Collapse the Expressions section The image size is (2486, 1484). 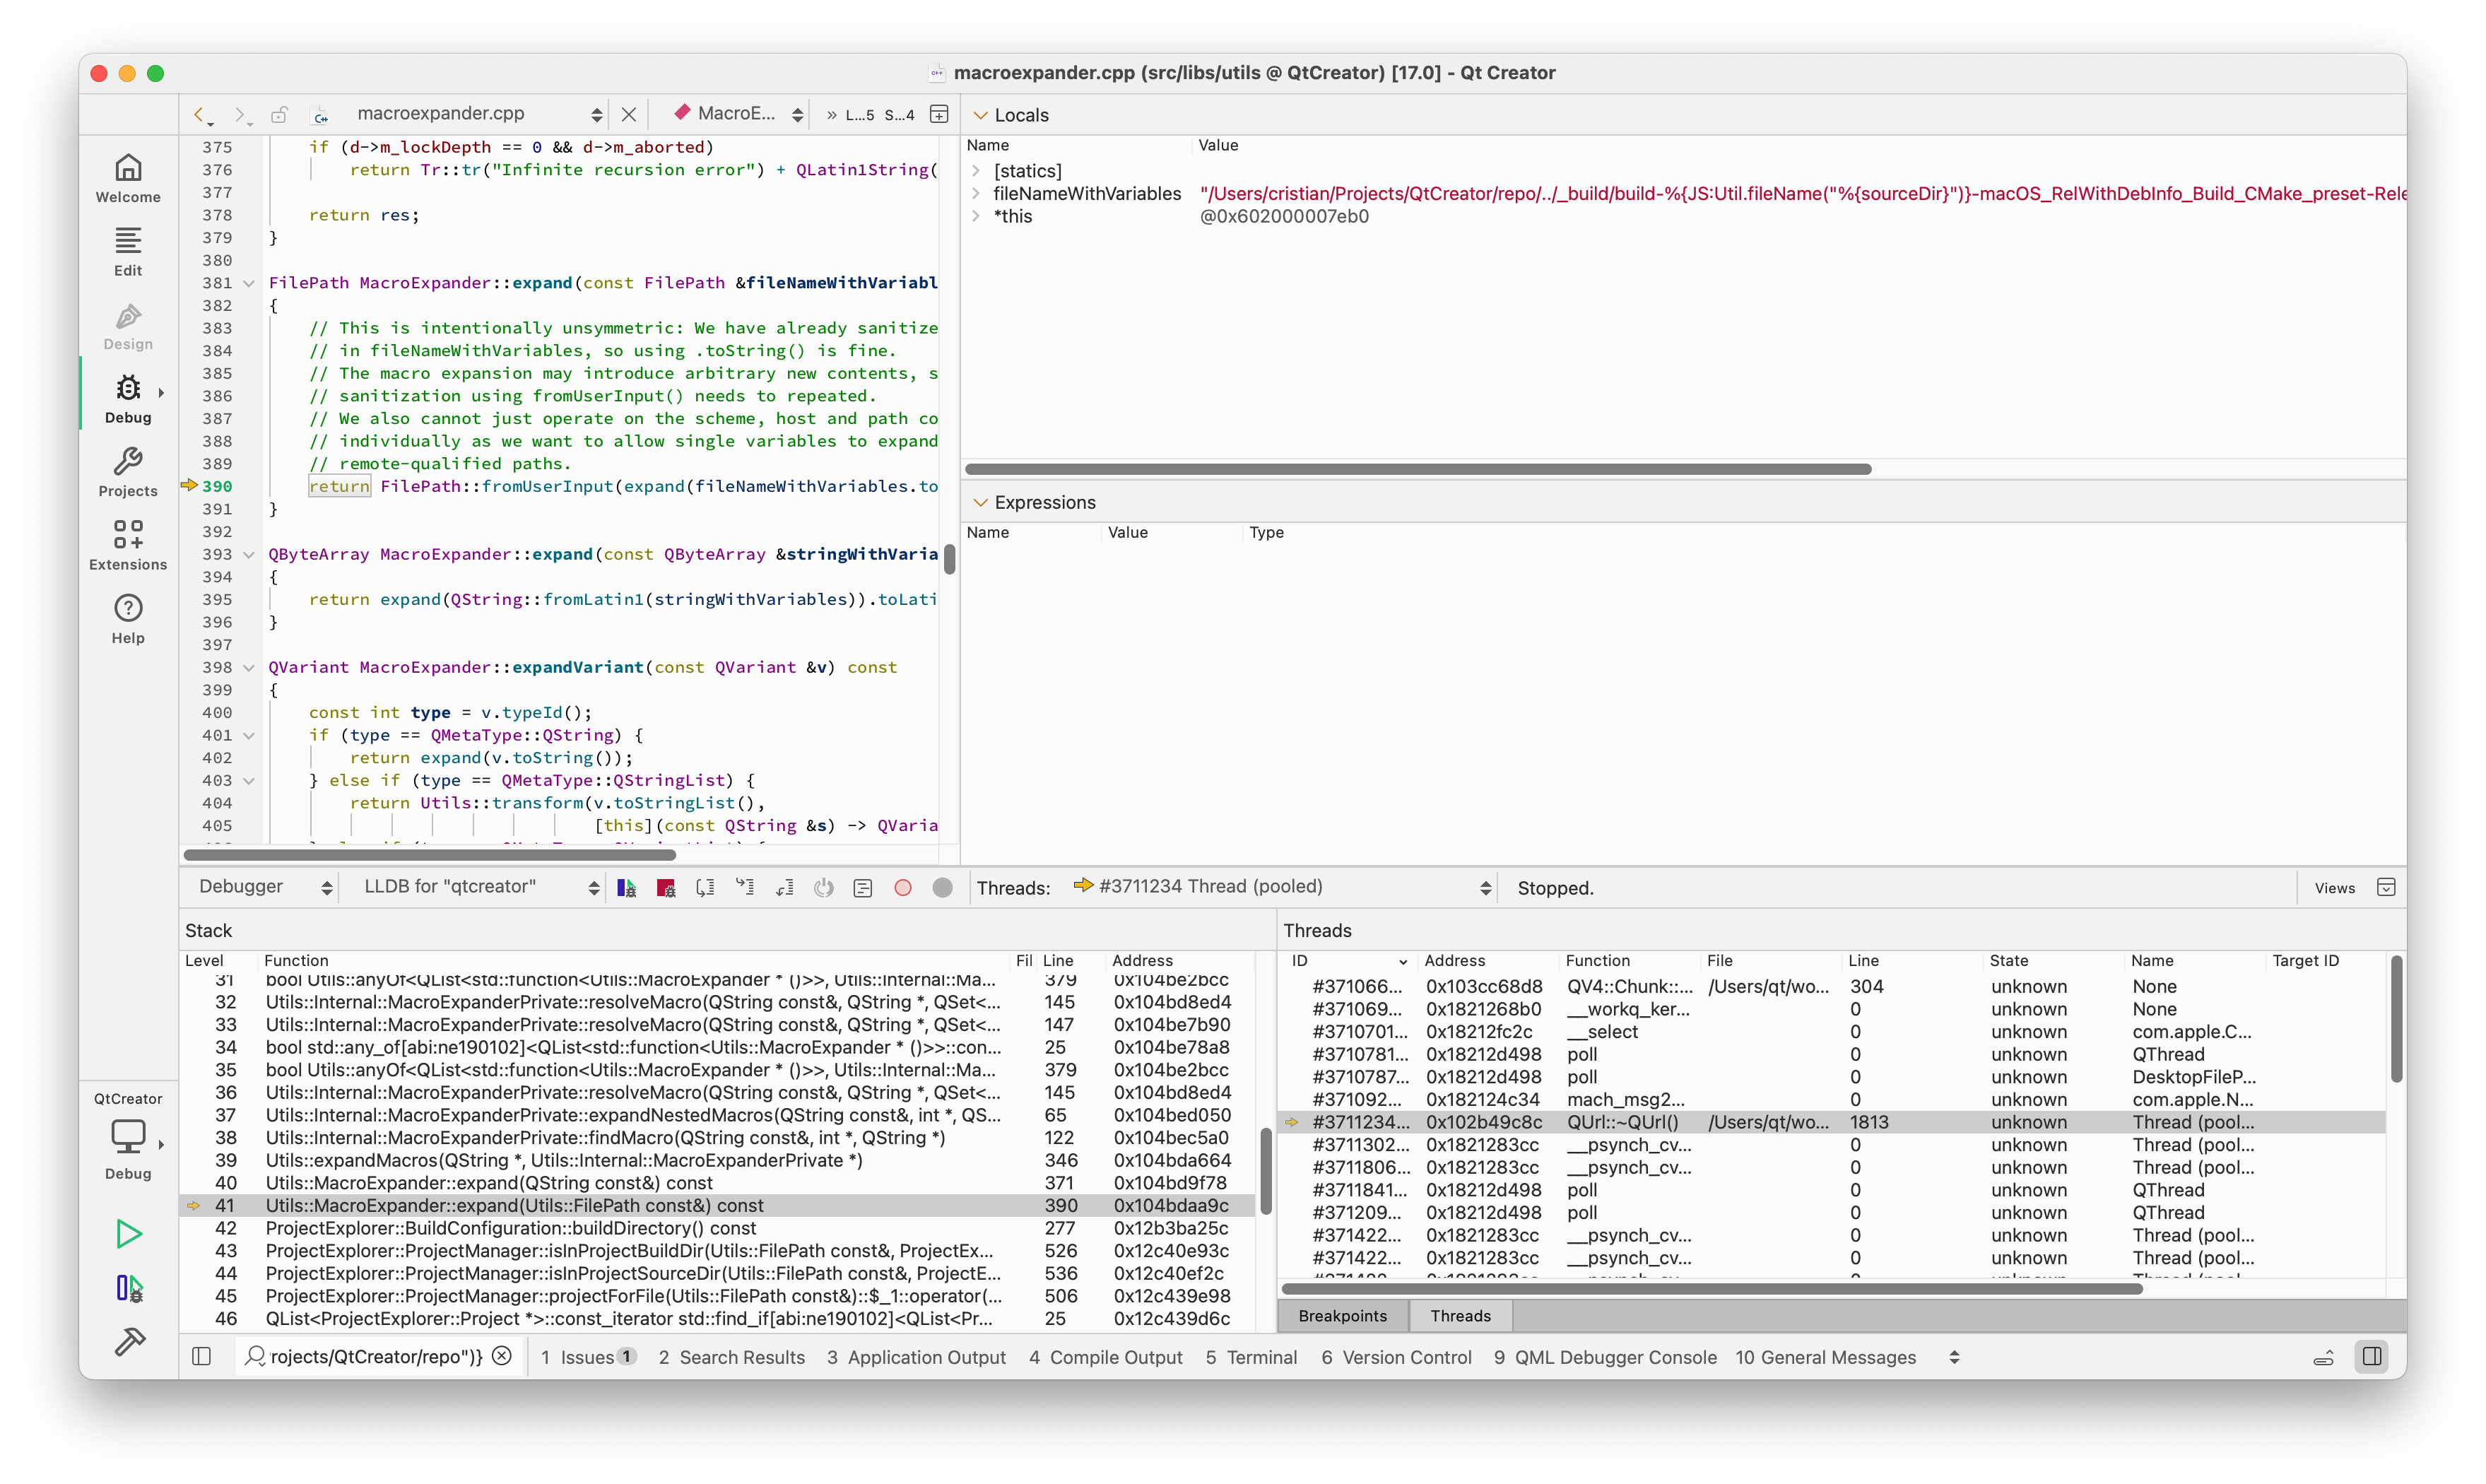pos(980,503)
